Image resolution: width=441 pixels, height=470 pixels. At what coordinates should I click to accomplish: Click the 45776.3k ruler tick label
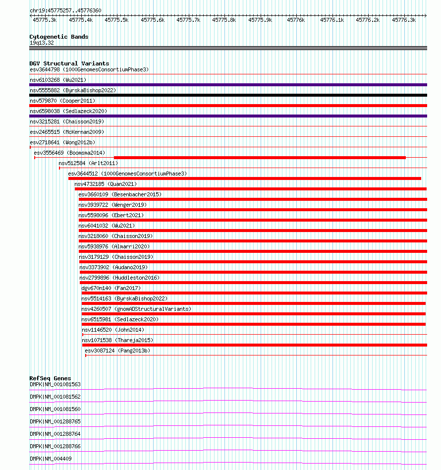(404, 20)
